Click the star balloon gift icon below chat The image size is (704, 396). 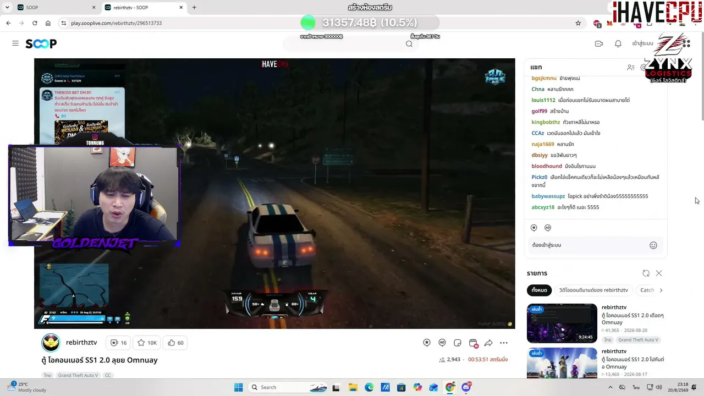click(x=533, y=228)
